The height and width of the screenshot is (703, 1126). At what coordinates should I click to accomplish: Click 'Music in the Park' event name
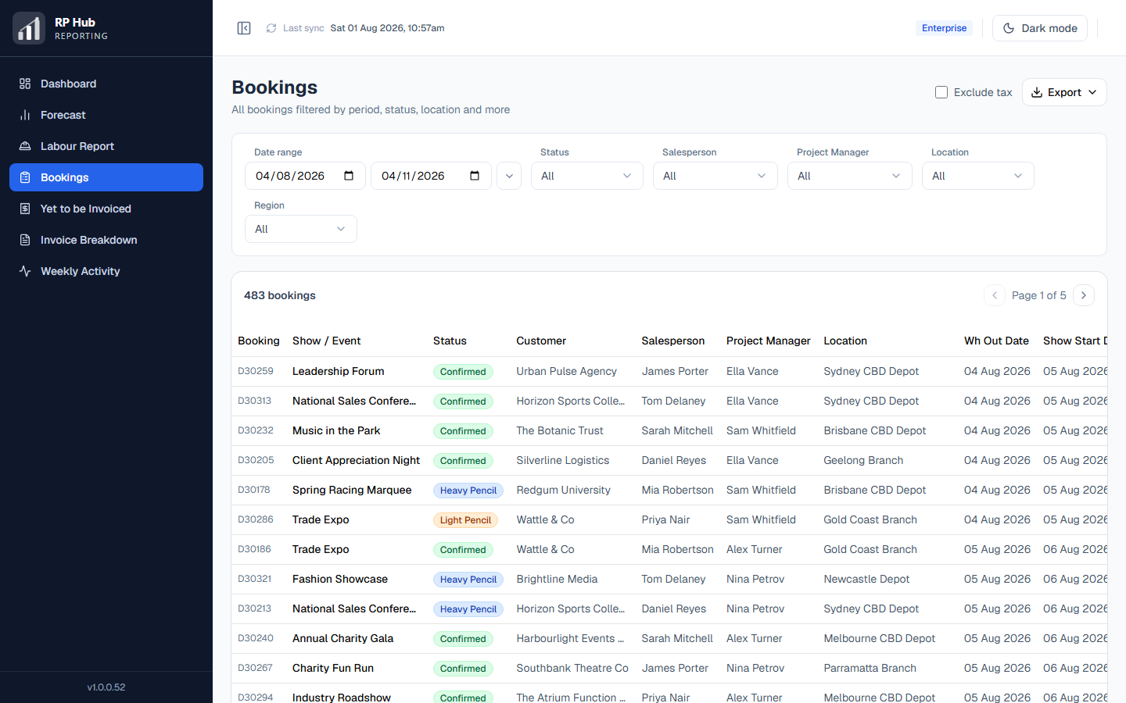[336, 430]
